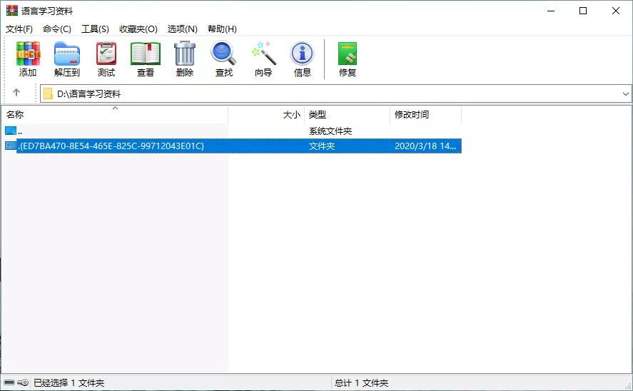Select the {ED7BA470-8E54...} folder entry

pos(112,146)
